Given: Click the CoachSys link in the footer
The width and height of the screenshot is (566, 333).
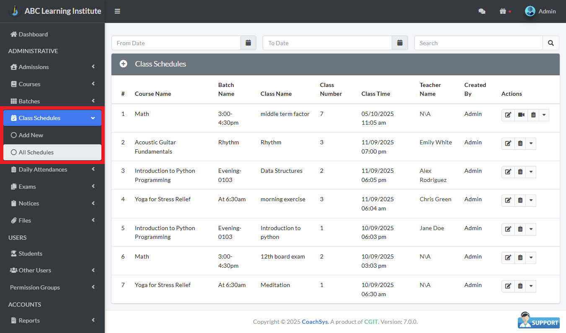Looking at the screenshot, I should click(x=314, y=322).
